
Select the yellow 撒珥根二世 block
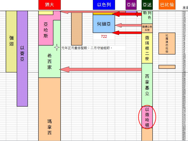[147, 48]
